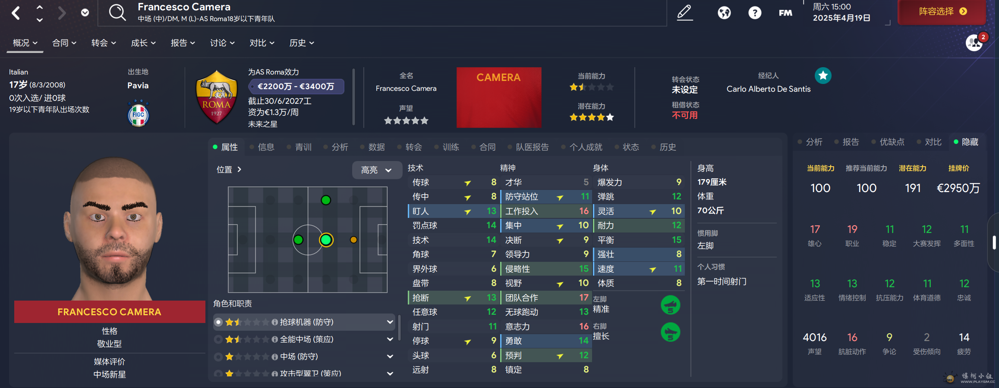Open the notifications icon with badge 2
Viewport: 999px width, 388px height.
974,43
